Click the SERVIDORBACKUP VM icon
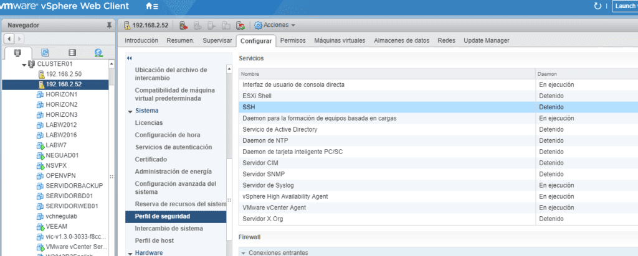 (x=40, y=186)
